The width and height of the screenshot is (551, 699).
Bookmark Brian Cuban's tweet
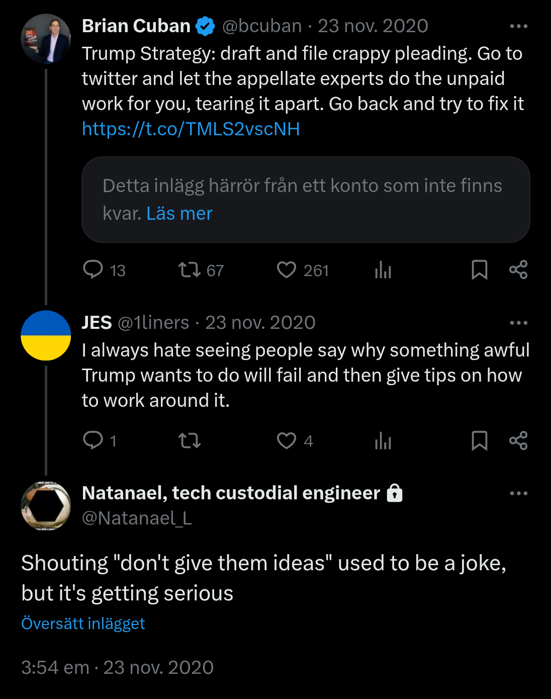(x=479, y=270)
